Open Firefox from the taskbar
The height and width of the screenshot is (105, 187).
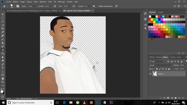pos(91,102)
